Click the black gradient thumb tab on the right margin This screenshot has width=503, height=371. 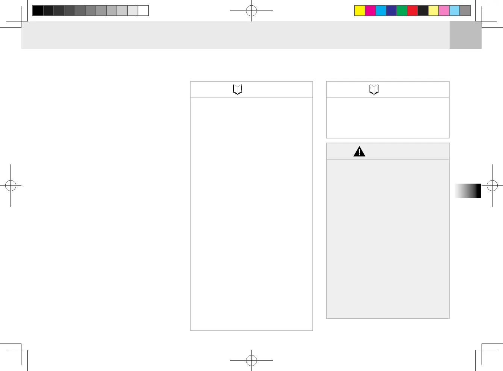coord(468,191)
